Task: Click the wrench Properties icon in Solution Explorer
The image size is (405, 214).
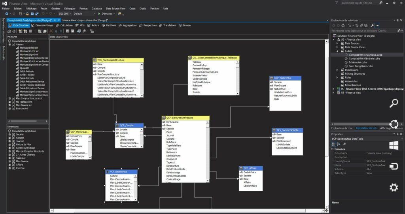Action: (372, 25)
